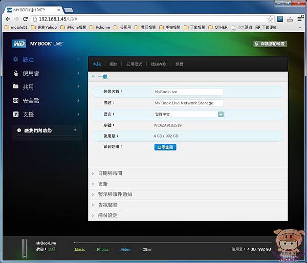Click the 設定 gear icon
Screen dimensions: 307x263
point(16,59)
